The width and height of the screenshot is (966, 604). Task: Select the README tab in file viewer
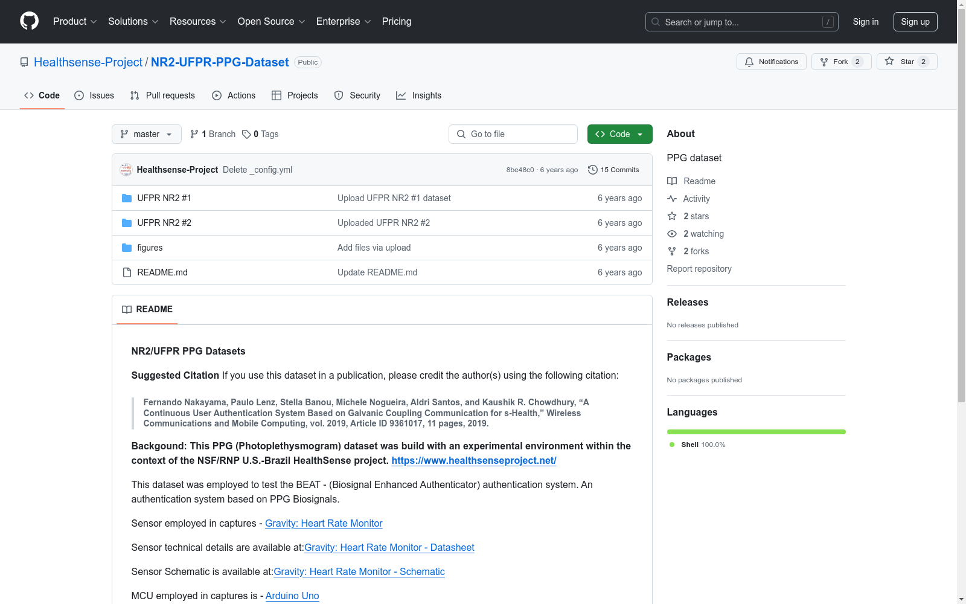pos(147,309)
